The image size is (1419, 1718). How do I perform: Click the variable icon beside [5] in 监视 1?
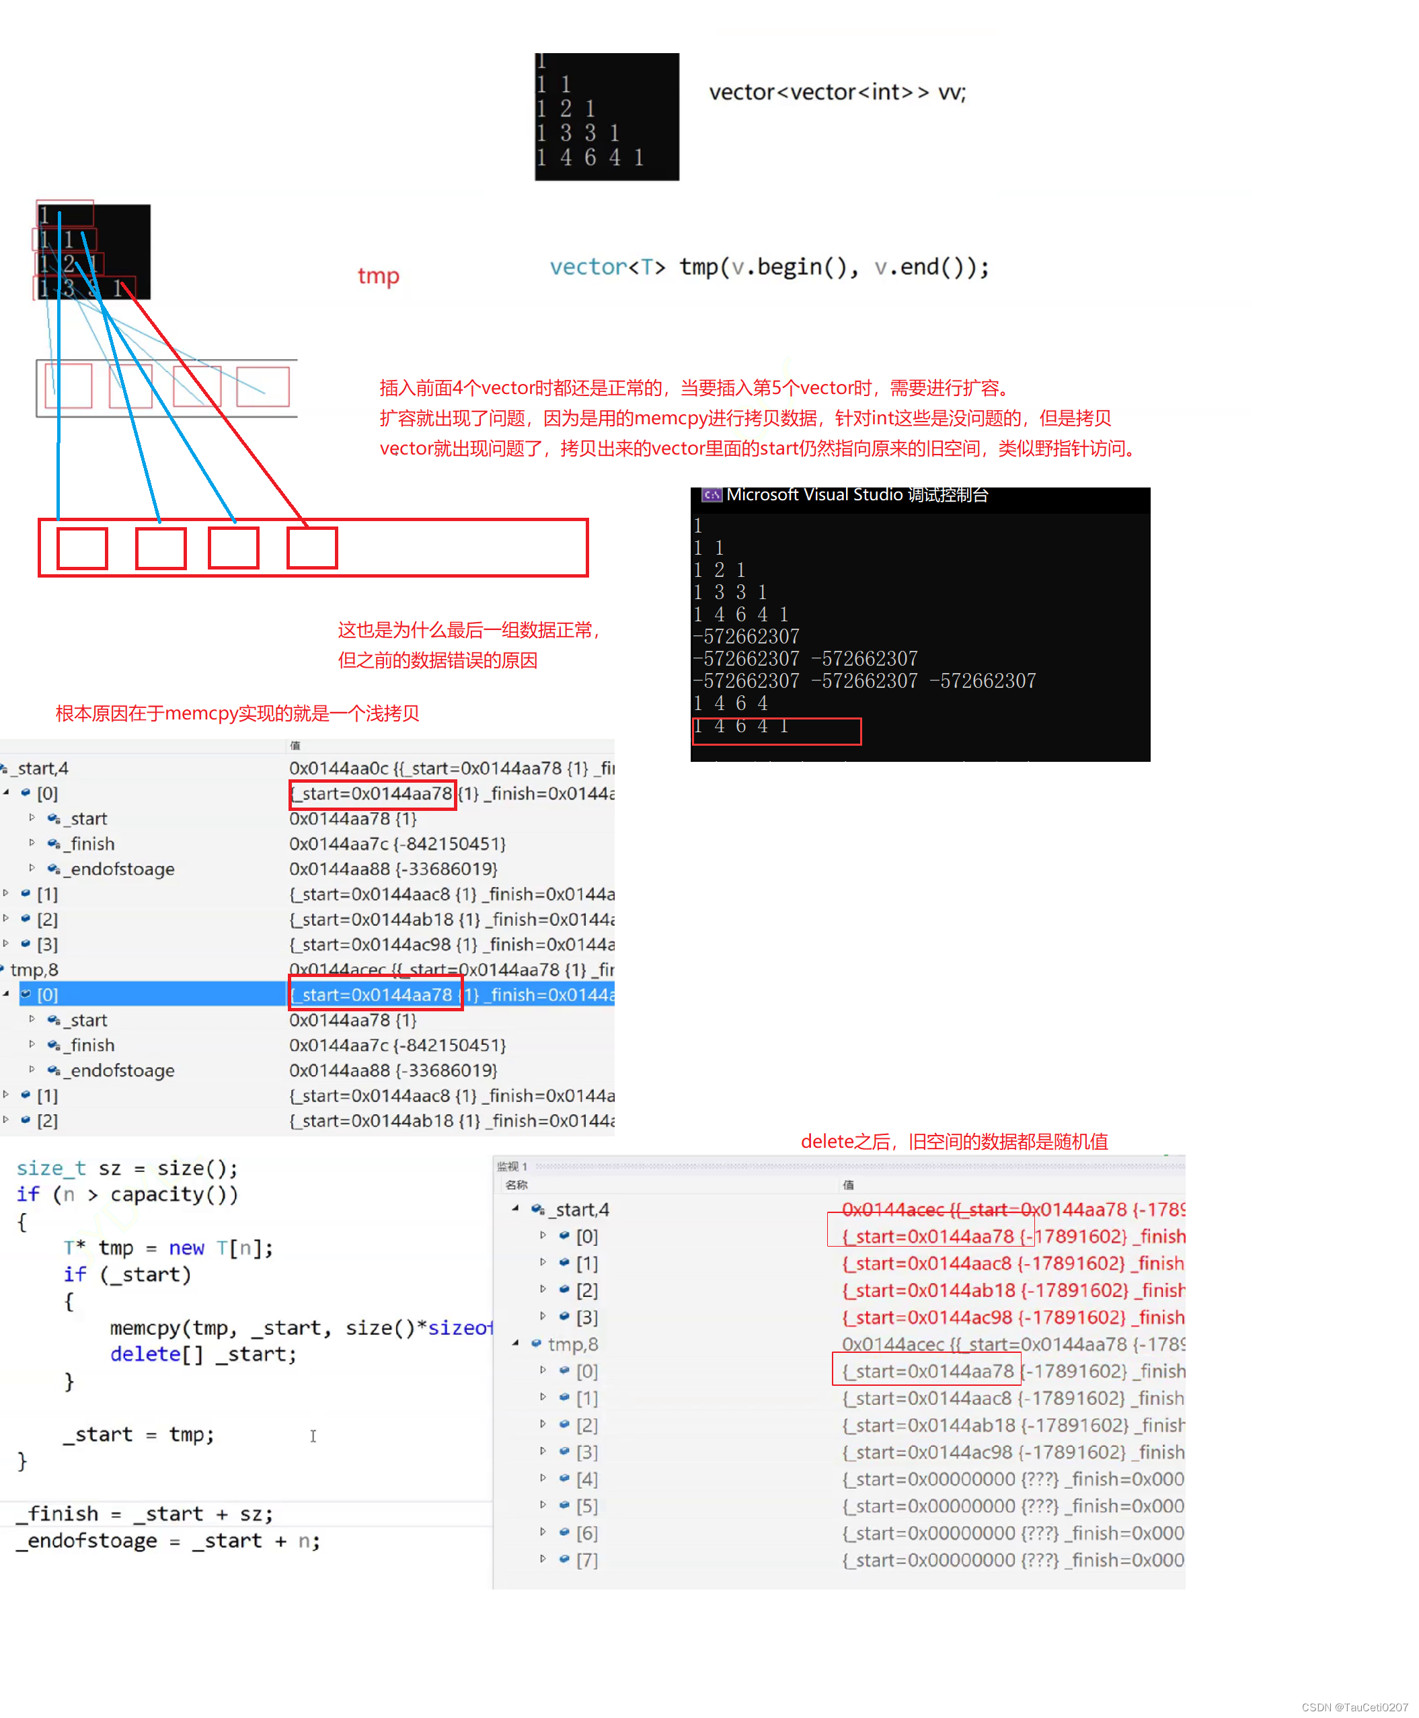pyautogui.click(x=564, y=1505)
